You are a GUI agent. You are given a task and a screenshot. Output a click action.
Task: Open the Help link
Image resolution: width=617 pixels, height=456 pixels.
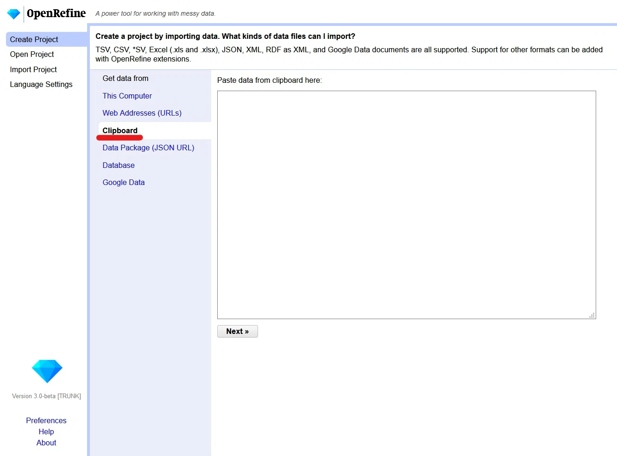pos(46,431)
